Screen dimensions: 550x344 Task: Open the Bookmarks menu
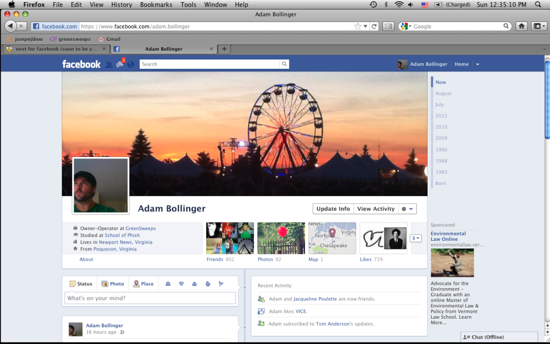point(156,4)
